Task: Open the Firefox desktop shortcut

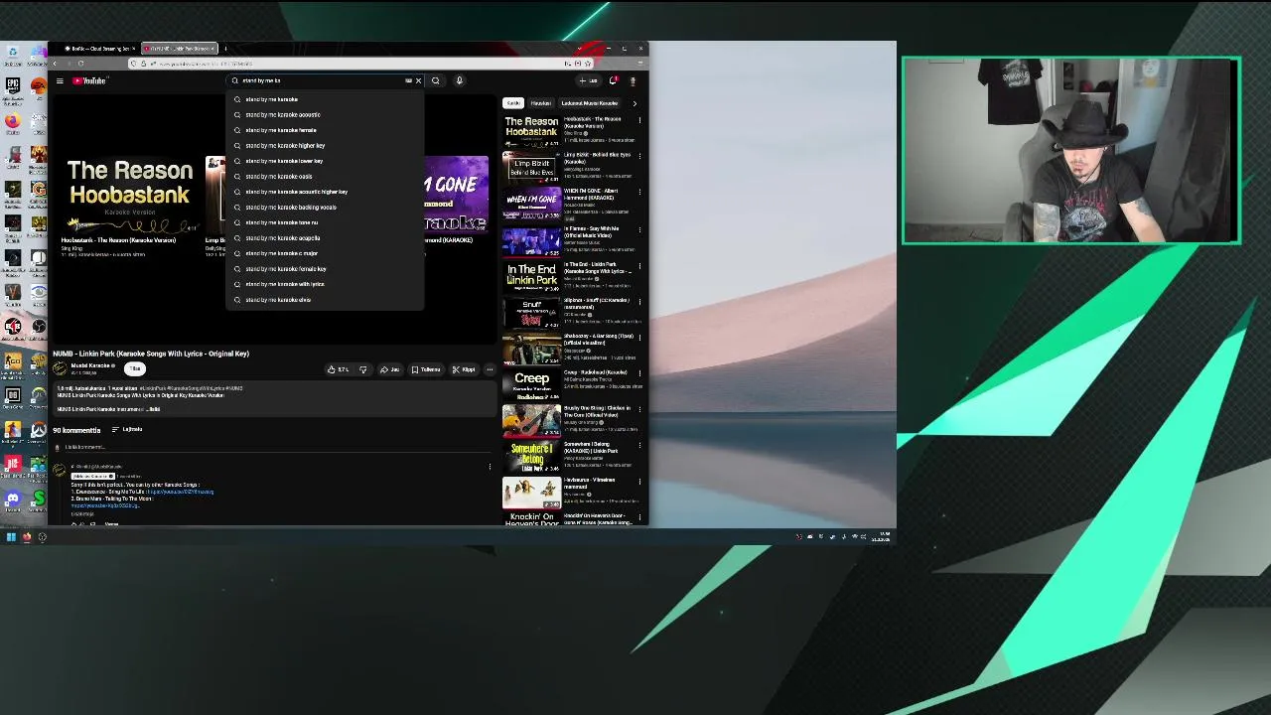Action: (12, 121)
